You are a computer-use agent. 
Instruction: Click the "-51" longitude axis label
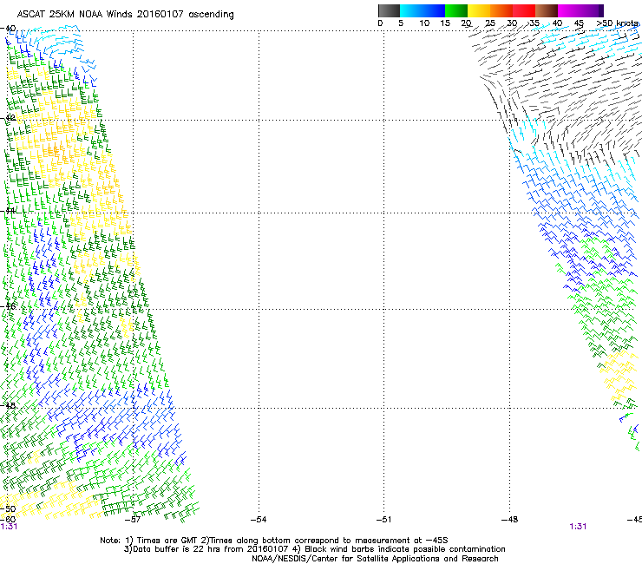(x=383, y=520)
